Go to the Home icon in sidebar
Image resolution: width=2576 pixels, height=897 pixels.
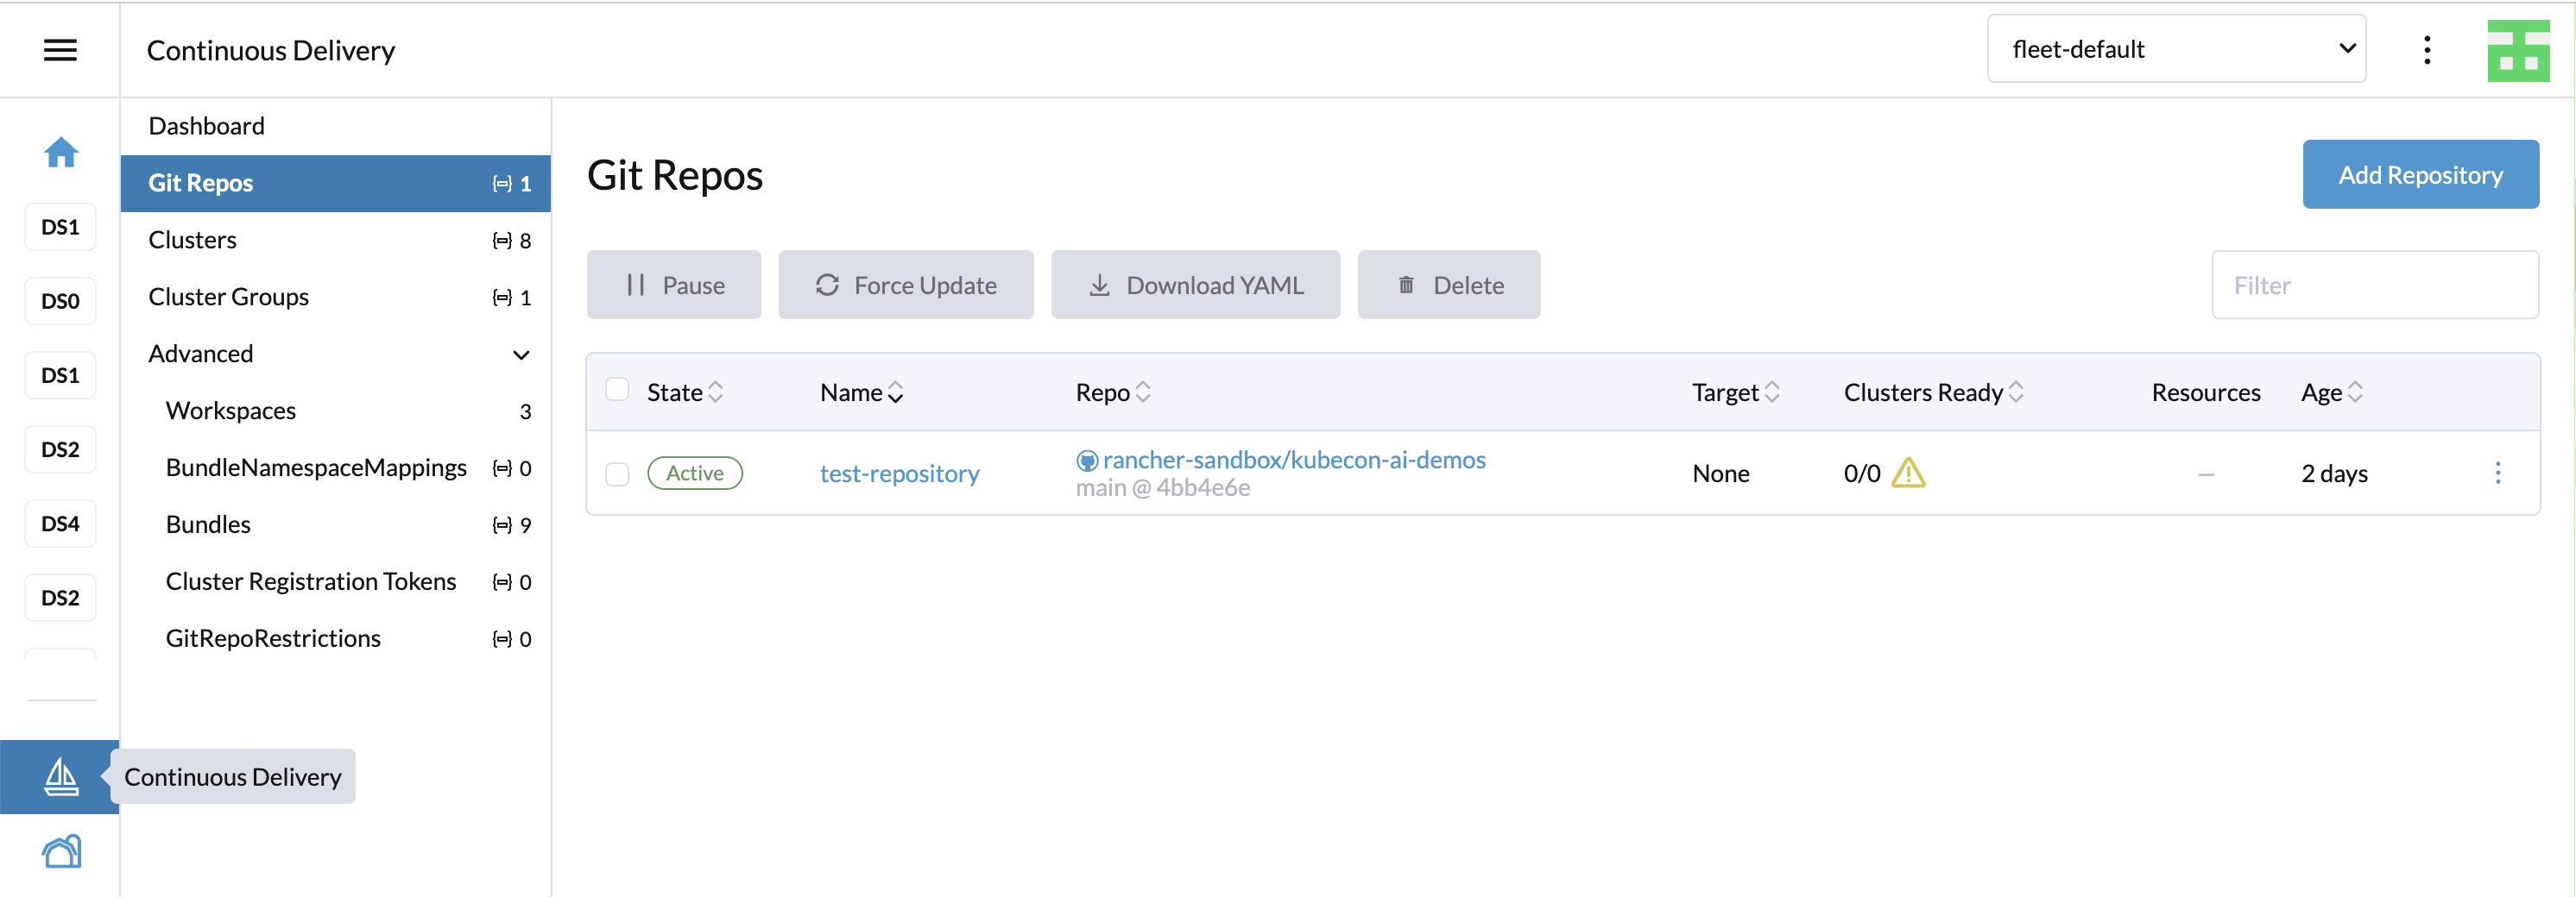pyautogui.click(x=60, y=152)
